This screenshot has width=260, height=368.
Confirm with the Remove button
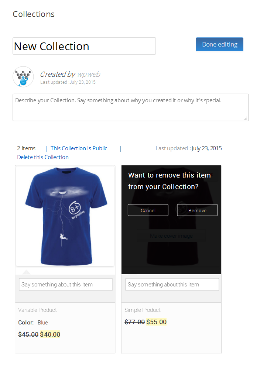(197, 210)
